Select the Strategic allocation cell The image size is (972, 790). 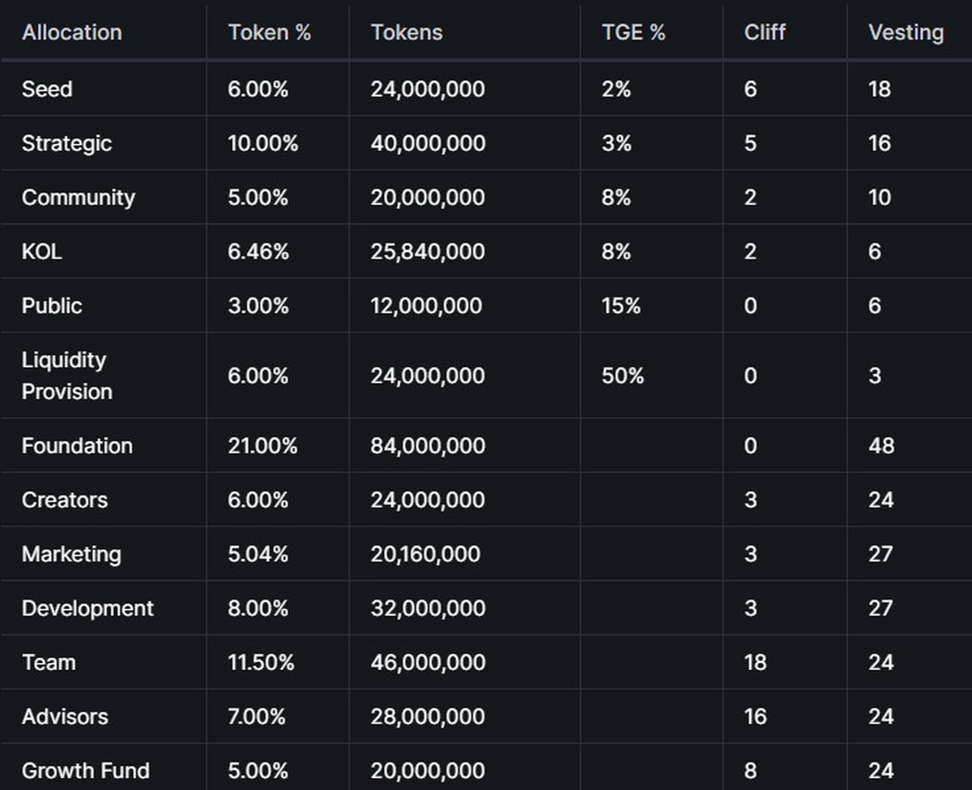click(66, 143)
